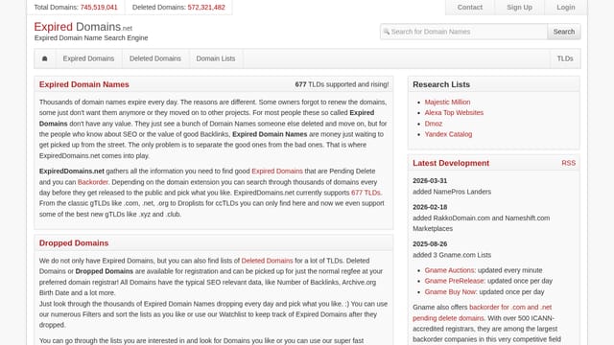Open the Expired Domains nav tab
Screen dimensions: 614x345
pyautogui.click(x=88, y=58)
